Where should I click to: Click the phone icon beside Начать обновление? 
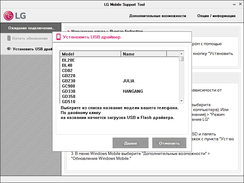(9, 38)
